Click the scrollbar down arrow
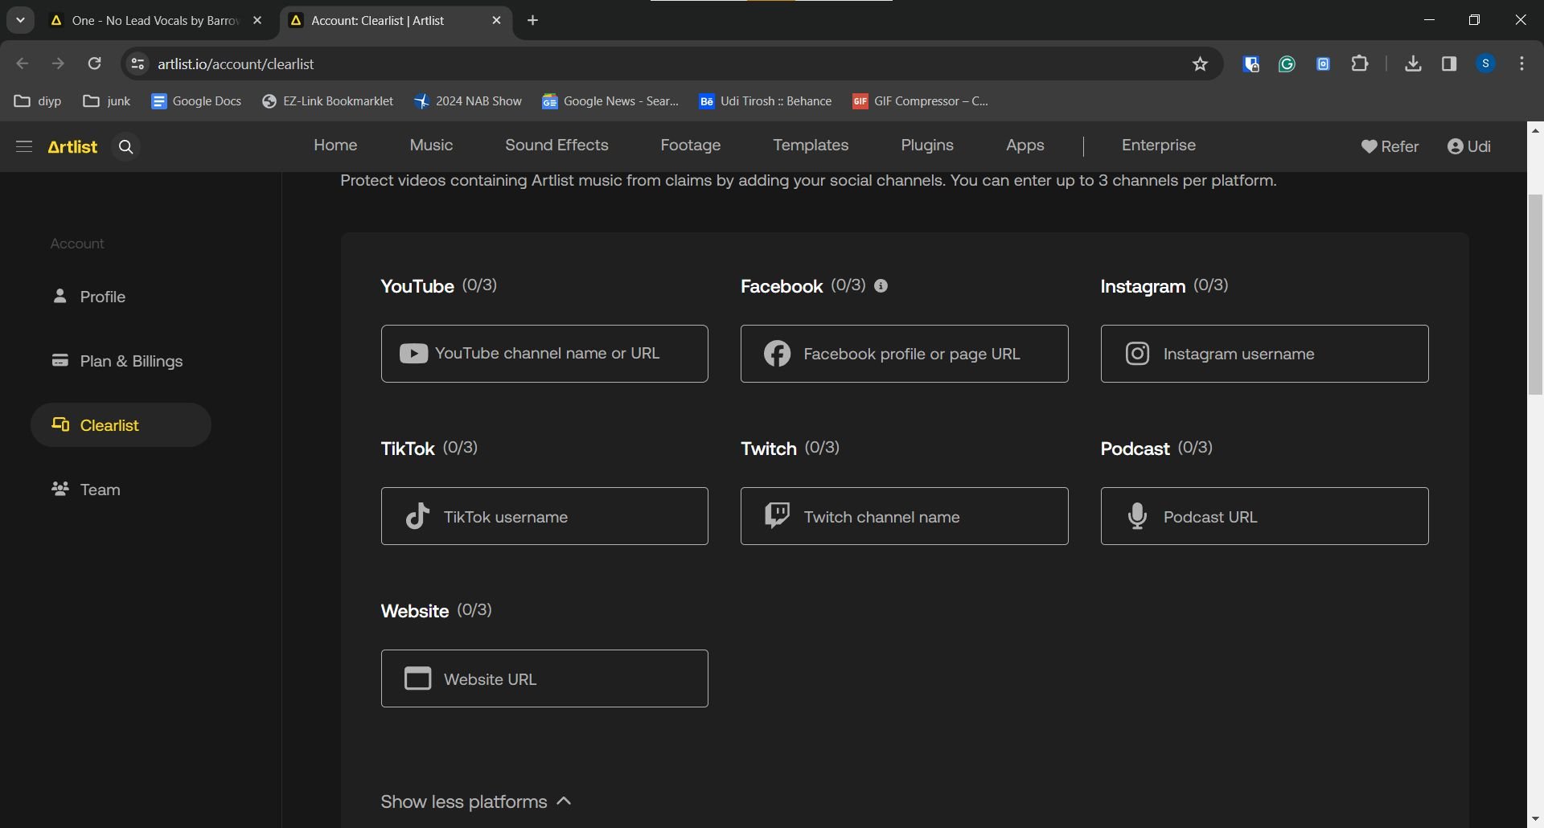1544x828 pixels. point(1535,819)
